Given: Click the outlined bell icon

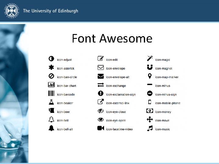Looking at the screenshot, I should [51, 119].
